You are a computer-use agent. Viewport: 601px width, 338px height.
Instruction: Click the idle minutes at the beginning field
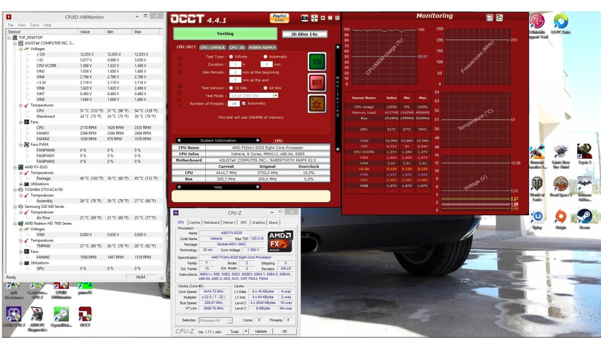[x=235, y=72]
